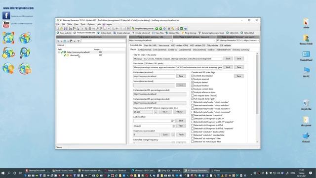Screen dimensions: 316x178
Task: Open the Control Panel desktop icon
Action: point(306,56)
